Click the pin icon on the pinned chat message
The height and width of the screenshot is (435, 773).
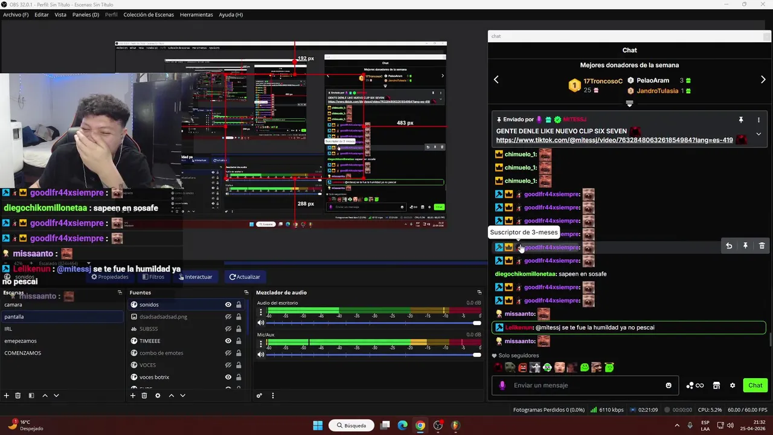741,120
